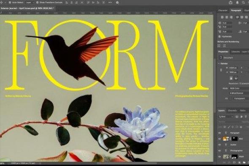Open the search magnifier icon
The height and width of the screenshot is (166, 249).
[244, 3]
